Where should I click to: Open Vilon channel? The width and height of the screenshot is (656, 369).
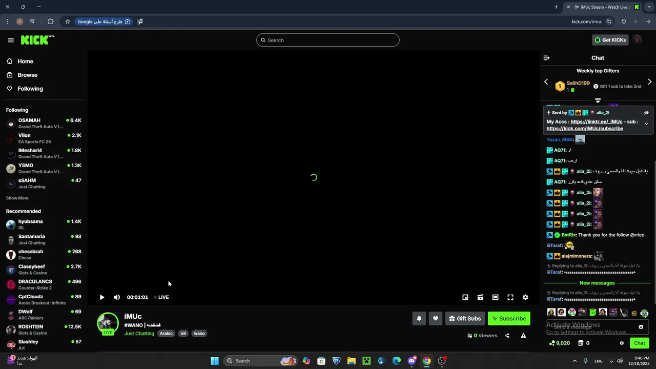(x=44, y=138)
